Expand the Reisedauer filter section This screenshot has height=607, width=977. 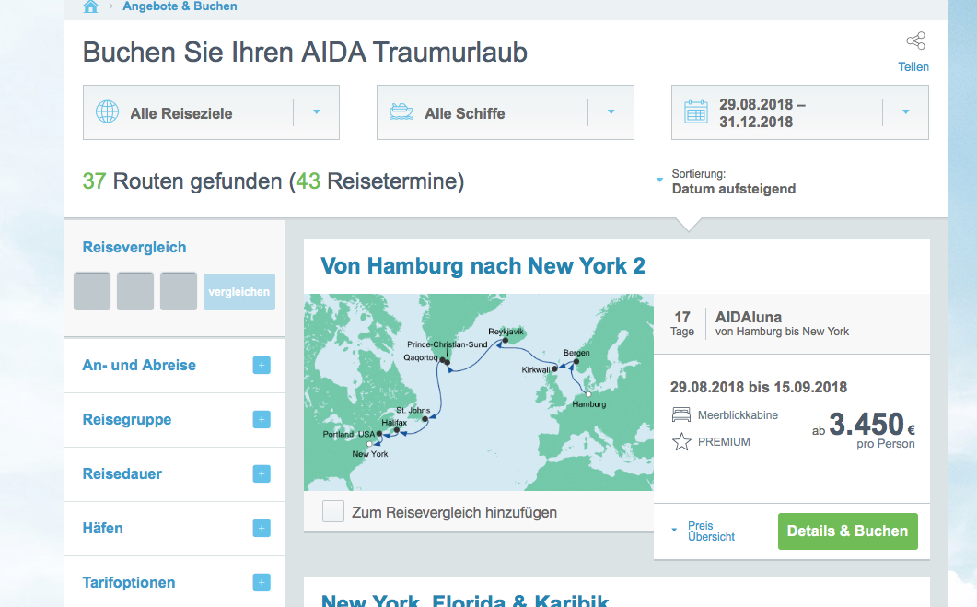(262, 474)
